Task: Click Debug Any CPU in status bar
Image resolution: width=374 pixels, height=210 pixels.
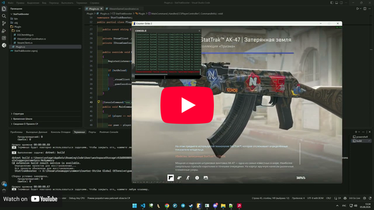Action: 77,198
